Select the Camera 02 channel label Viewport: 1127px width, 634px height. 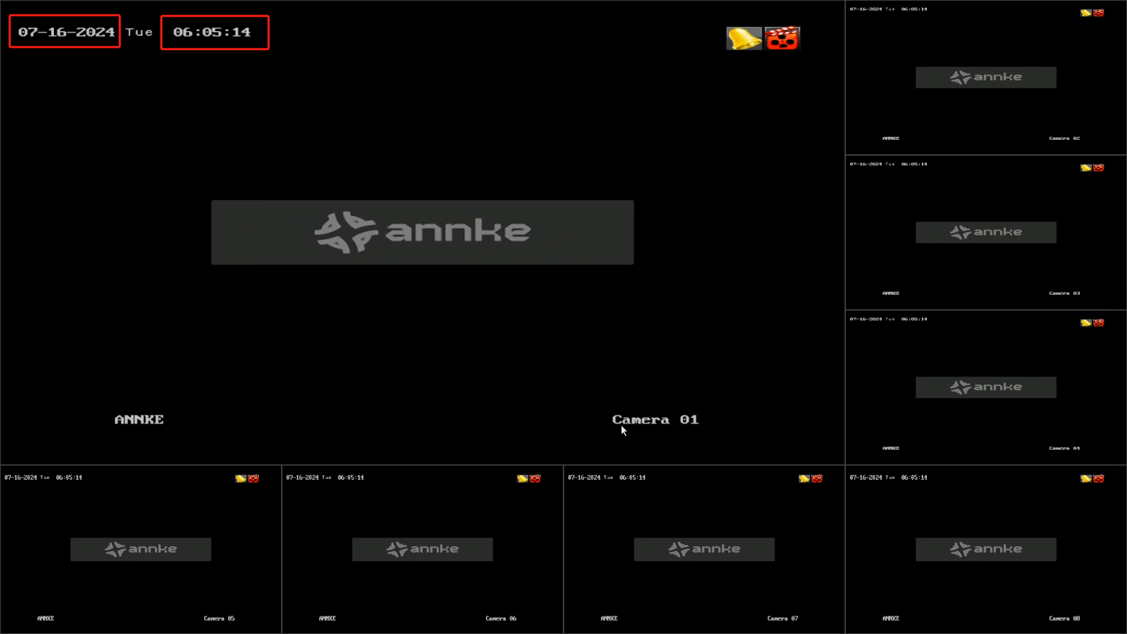pyautogui.click(x=1065, y=138)
